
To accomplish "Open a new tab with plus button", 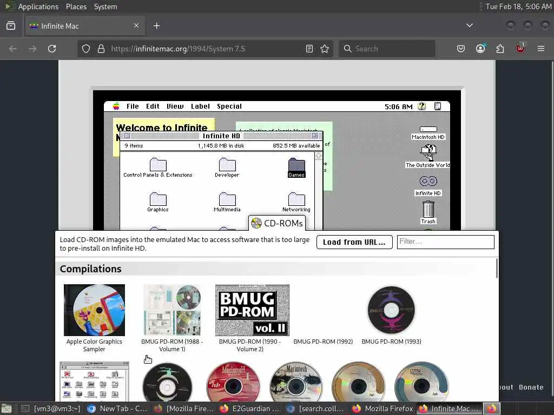I will pyautogui.click(x=156, y=26).
